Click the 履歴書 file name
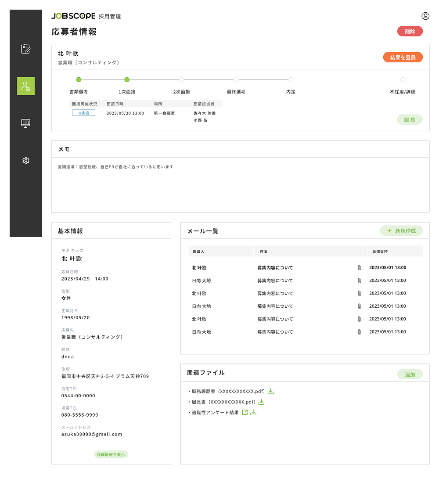The image size is (439, 482). (223, 402)
